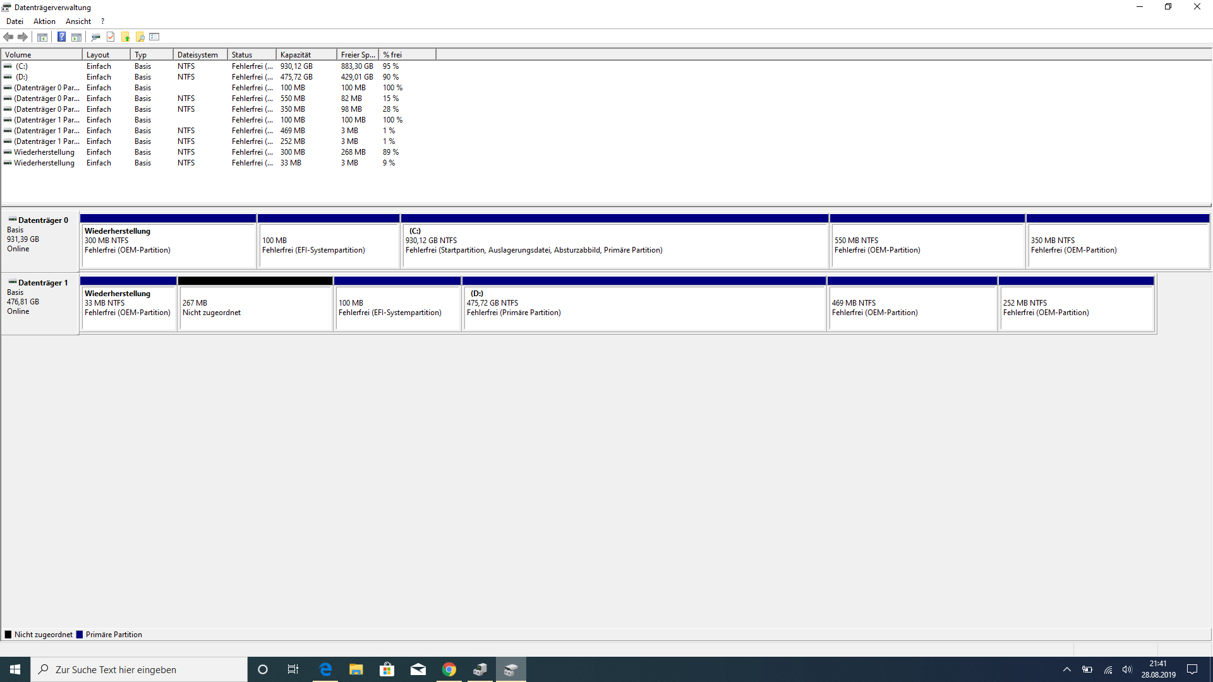Open Google Chrome from the taskbar
1213x682 pixels.
pos(449,669)
